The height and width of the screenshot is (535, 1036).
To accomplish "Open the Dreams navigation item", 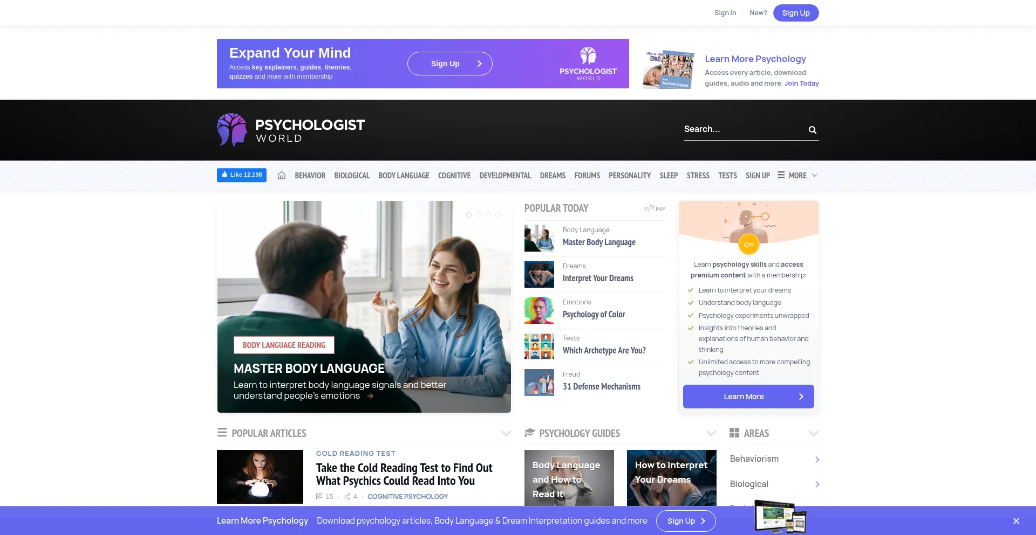I will [x=553, y=176].
